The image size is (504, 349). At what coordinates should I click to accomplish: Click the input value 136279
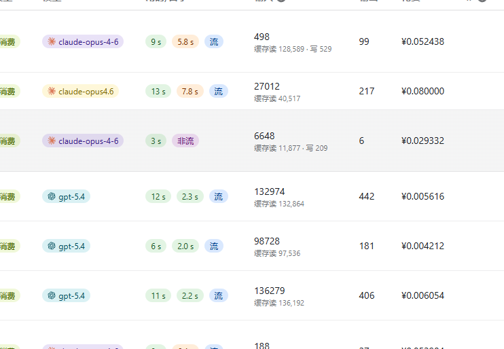[270, 291]
